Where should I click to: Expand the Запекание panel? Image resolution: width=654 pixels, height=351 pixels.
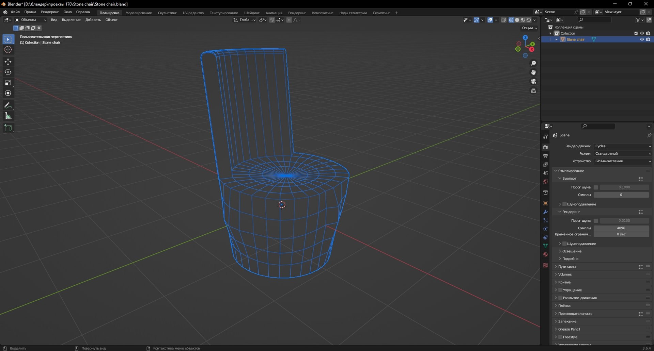click(567, 321)
